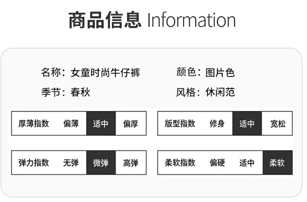307x202 pixels.
Task: Click the 休闲范 style value
Action: 220,92
